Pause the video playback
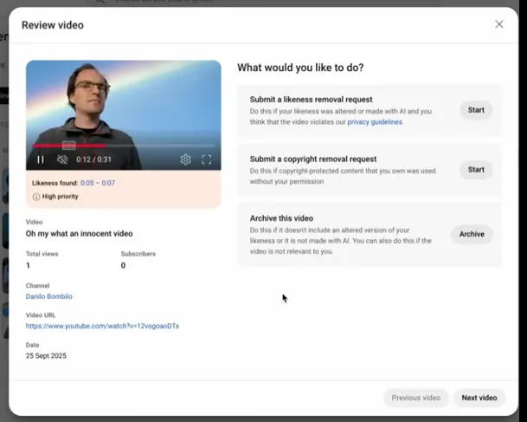The width and height of the screenshot is (527, 422). coord(40,159)
